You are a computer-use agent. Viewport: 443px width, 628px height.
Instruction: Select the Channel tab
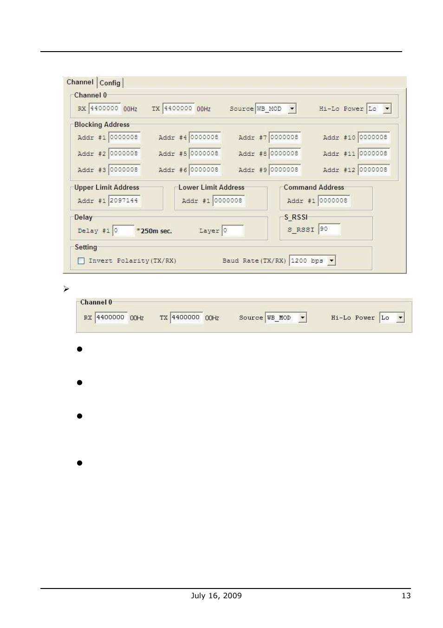[80, 82]
